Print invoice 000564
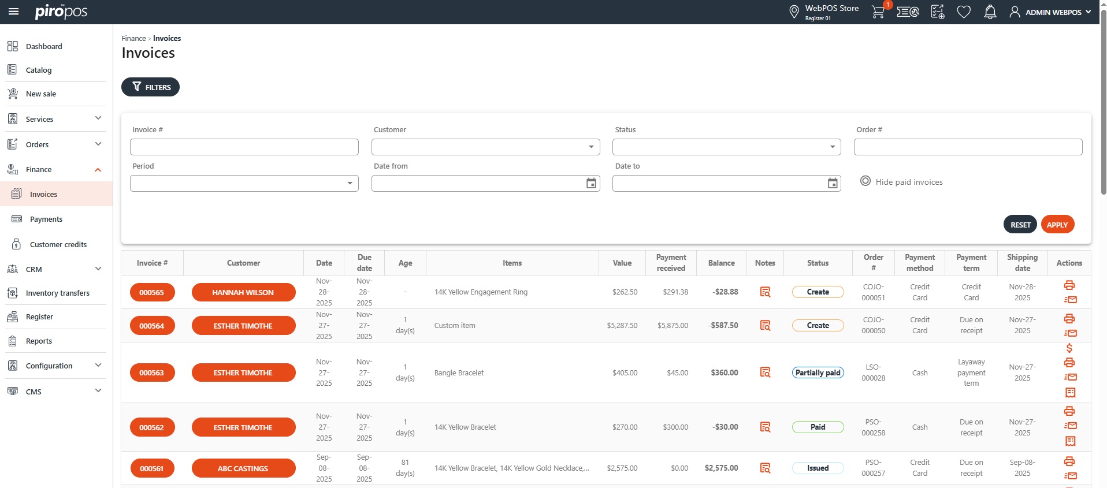This screenshot has height=488, width=1107. (1069, 319)
